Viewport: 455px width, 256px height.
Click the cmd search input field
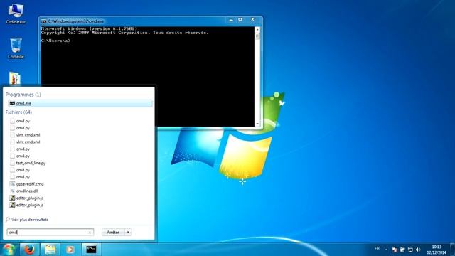[50, 233]
